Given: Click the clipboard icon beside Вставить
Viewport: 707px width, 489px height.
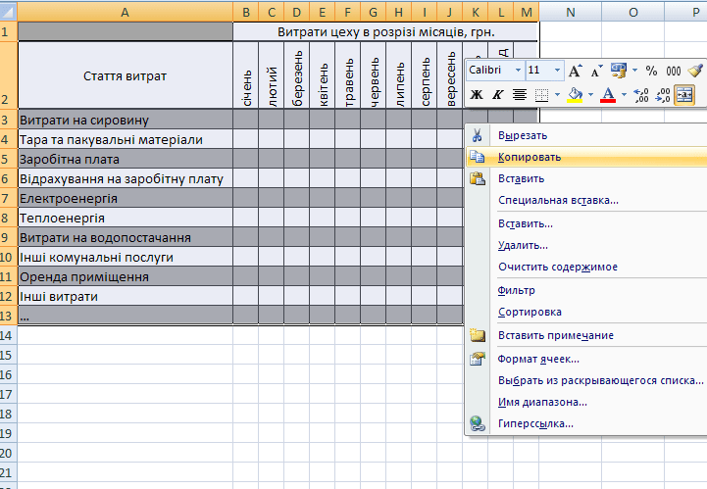Looking at the screenshot, I should click(x=477, y=178).
